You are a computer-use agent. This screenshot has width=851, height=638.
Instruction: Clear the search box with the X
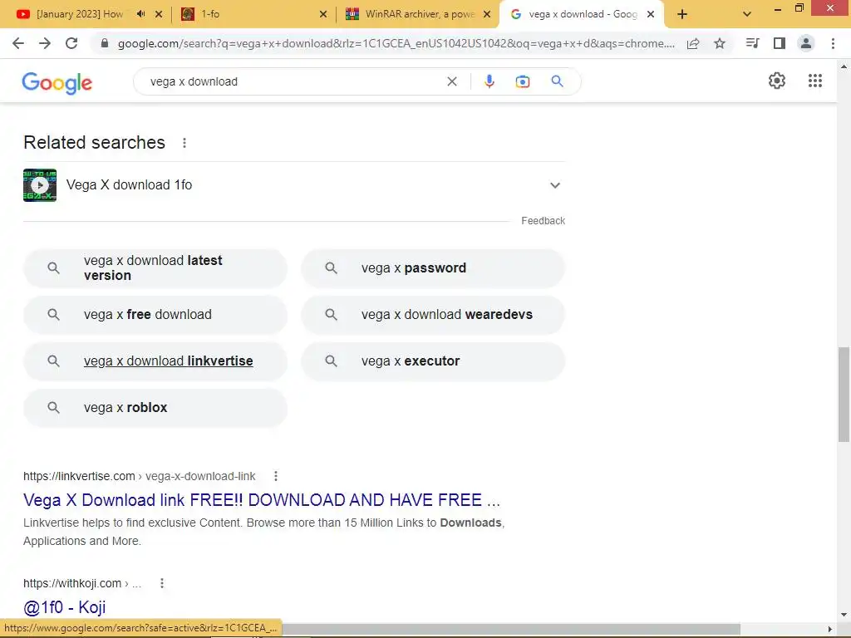pyautogui.click(x=452, y=81)
